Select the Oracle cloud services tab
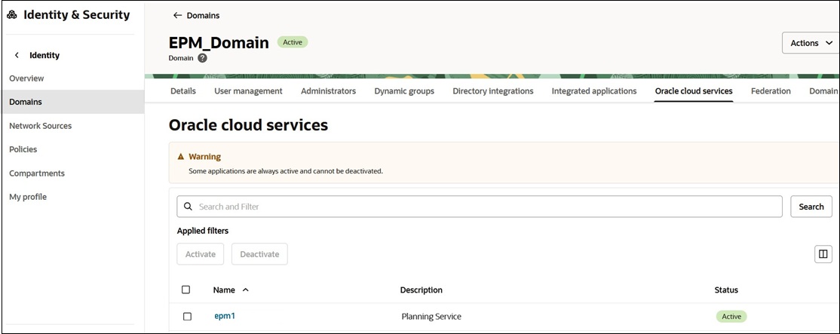840x334 pixels. click(694, 91)
